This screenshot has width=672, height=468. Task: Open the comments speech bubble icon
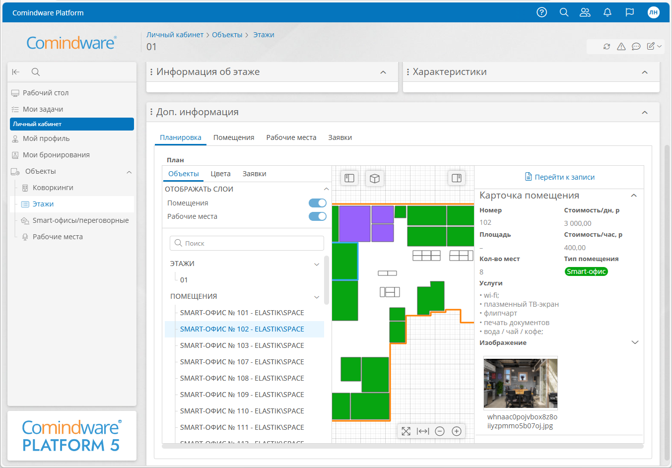(636, 46)
